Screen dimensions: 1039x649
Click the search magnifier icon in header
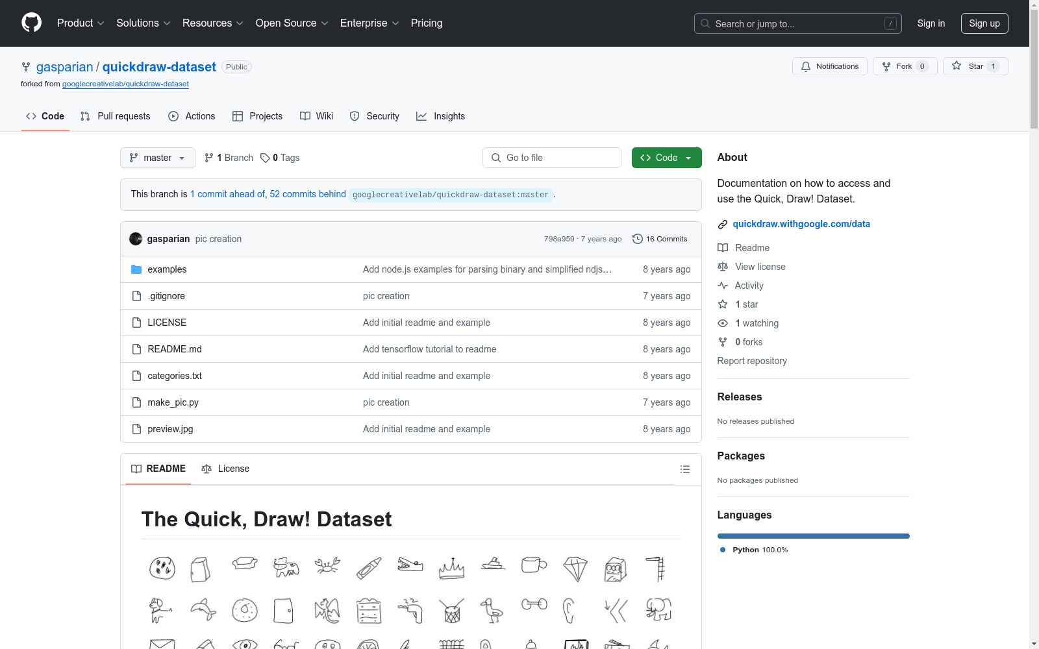click(705, 23)
